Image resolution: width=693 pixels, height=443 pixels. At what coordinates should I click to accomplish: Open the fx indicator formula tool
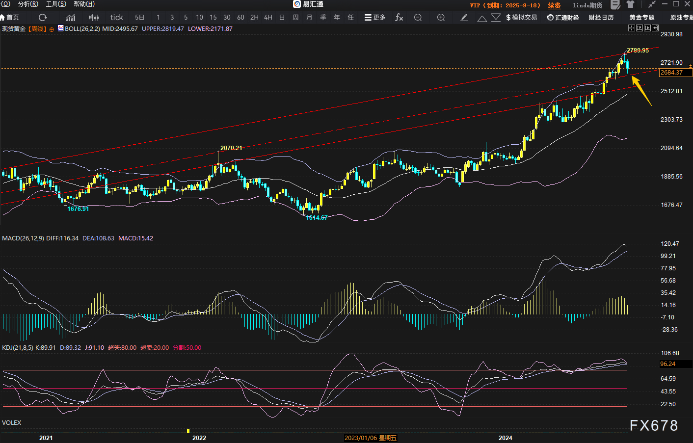tap(399, 18)
